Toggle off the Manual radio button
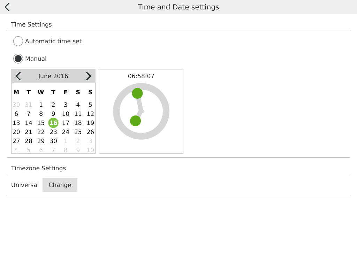Viewport: 357px width, 268px height. point(18,58)
